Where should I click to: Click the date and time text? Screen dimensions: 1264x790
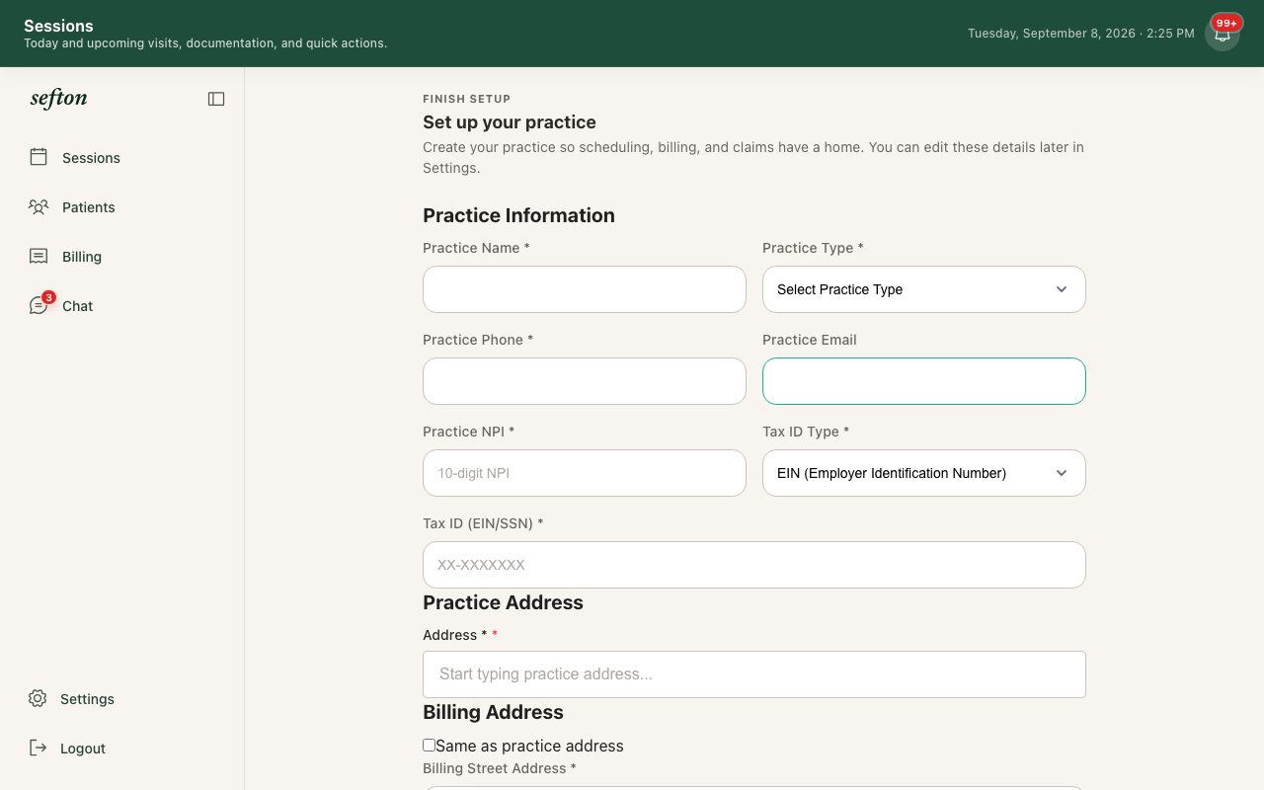coord(1080,34)
